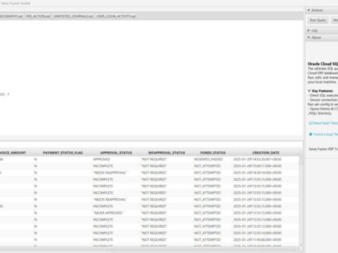Click inside the SQL editor area
The width and height of the screenshot is (338, 253).
pyautogui.click(x=151, y=77)
